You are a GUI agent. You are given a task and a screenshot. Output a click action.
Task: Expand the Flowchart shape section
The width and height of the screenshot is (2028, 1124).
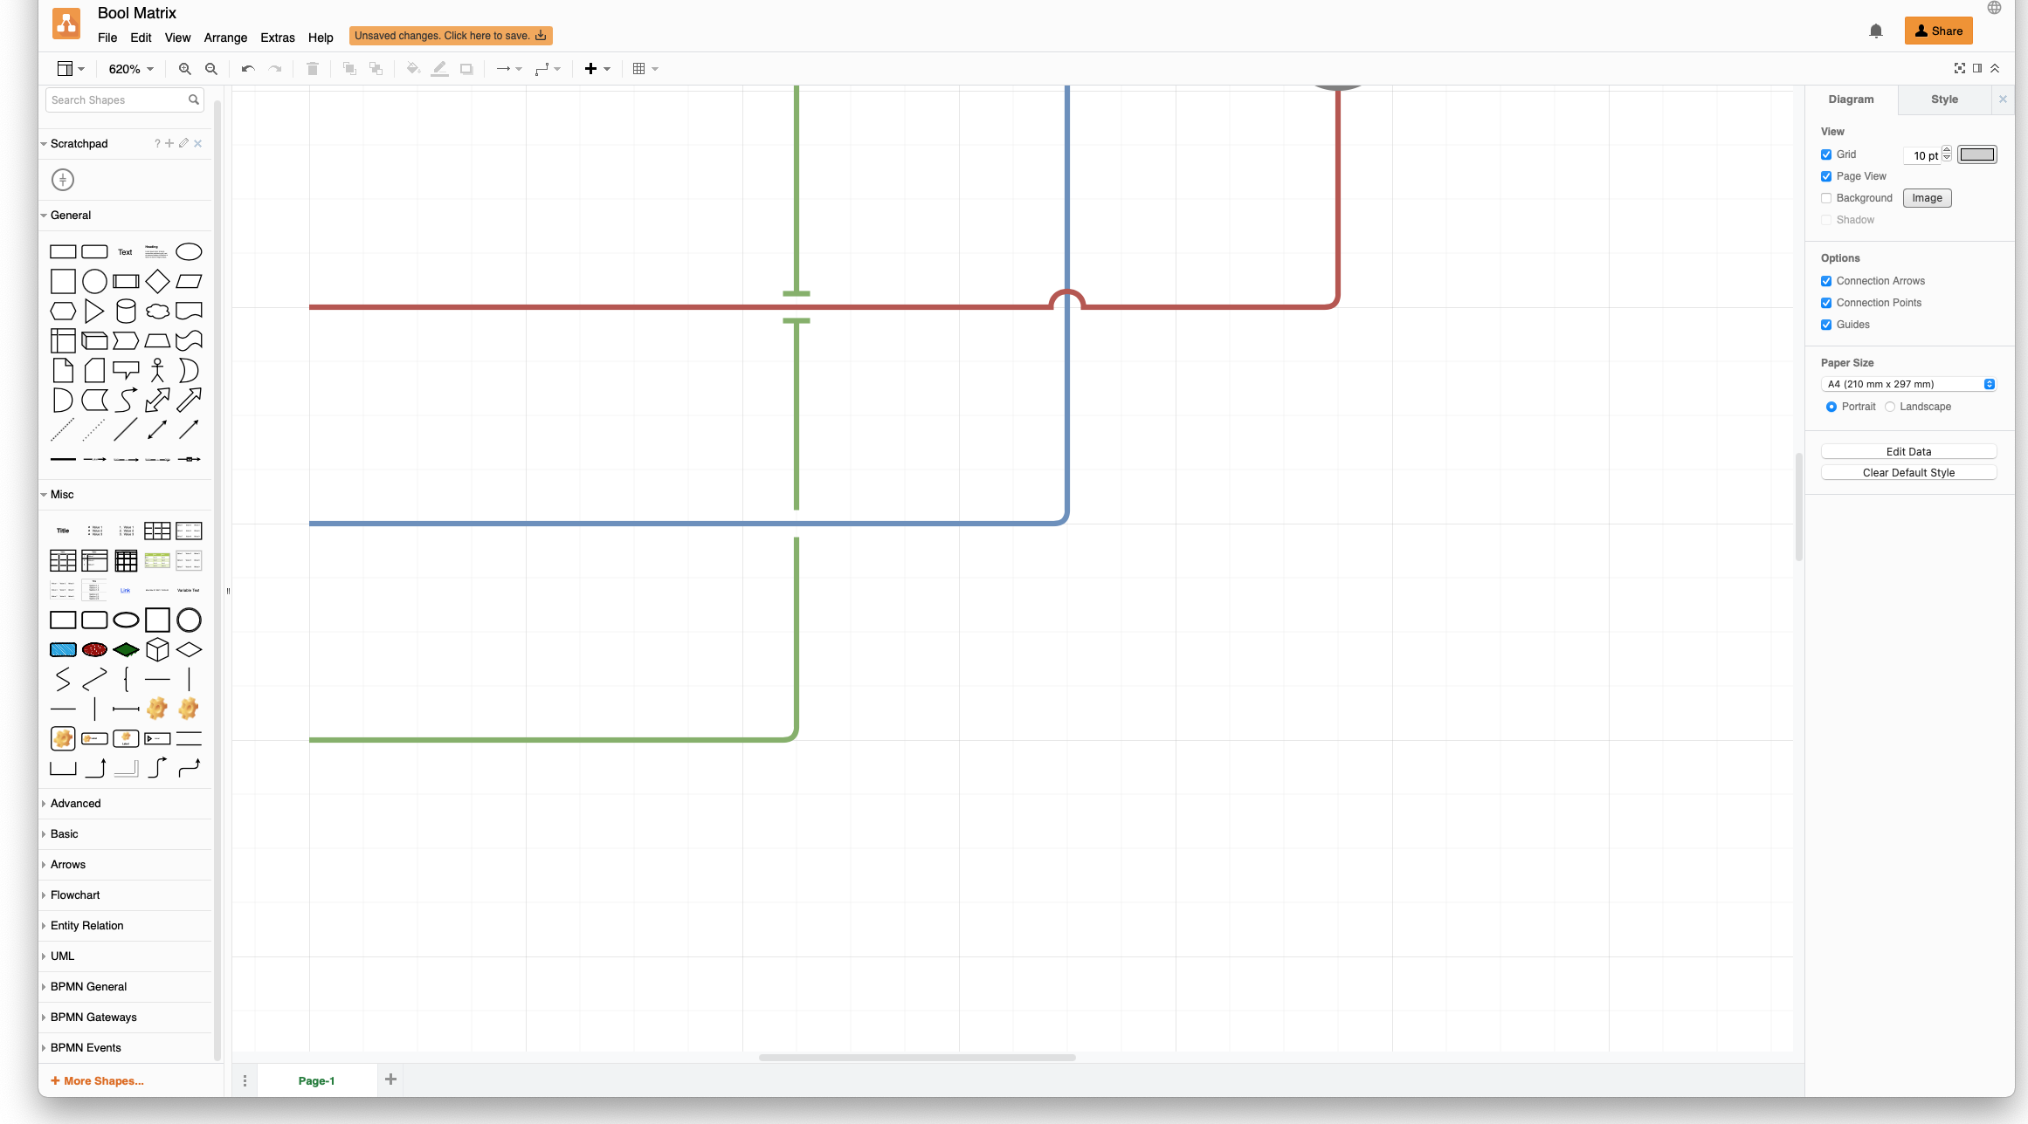pyautogui.click(x=74, y=894)
